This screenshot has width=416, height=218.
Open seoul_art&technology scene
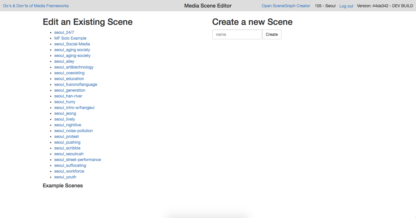point(74,67)
